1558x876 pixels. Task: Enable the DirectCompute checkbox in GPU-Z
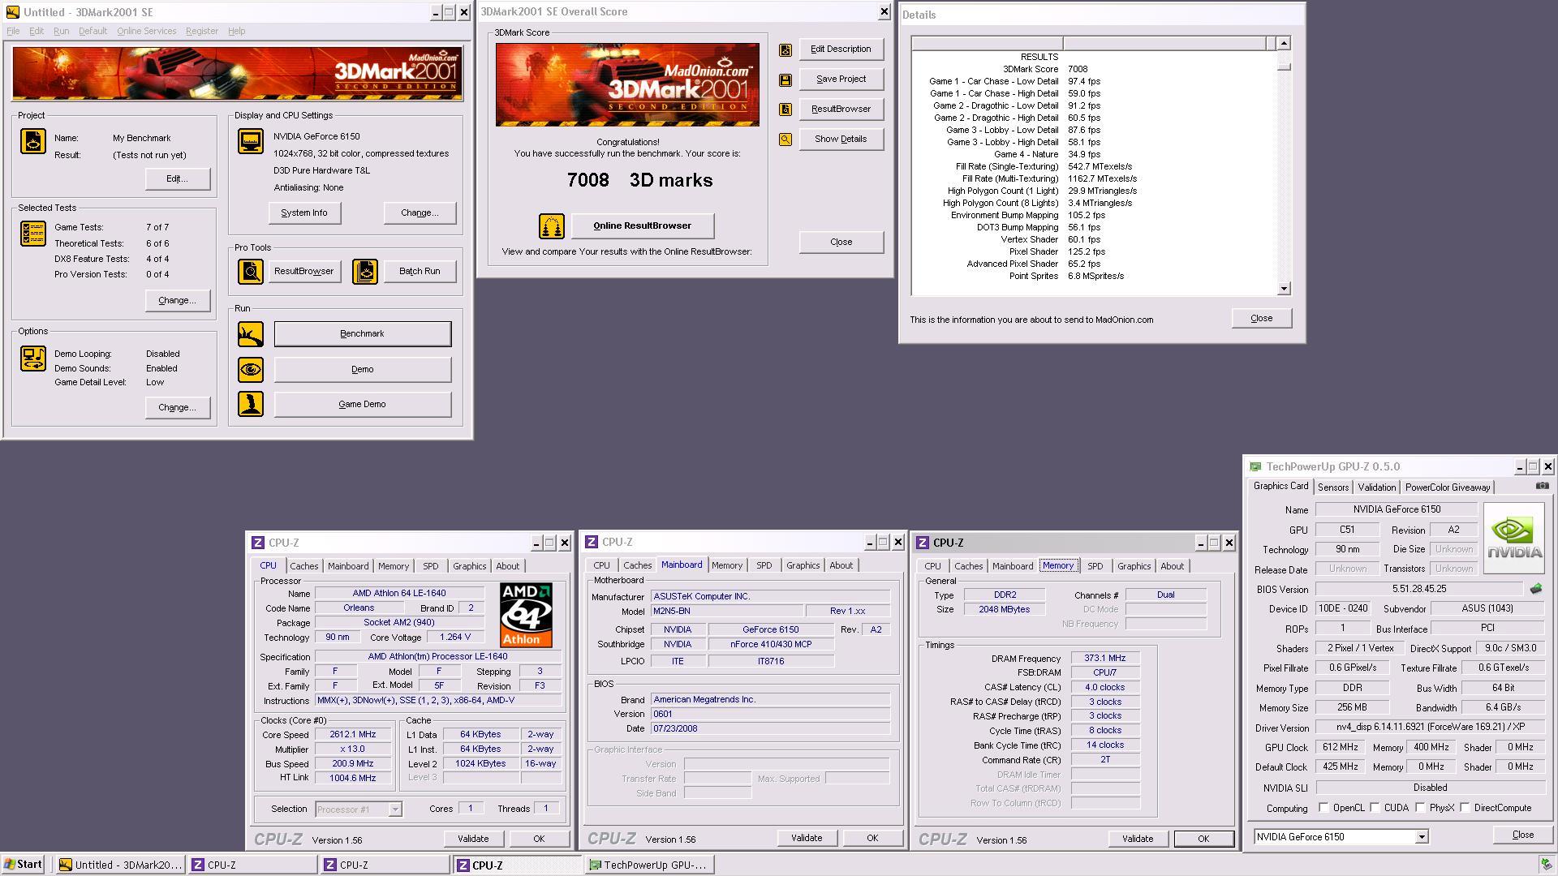(x=1465, y=808)
